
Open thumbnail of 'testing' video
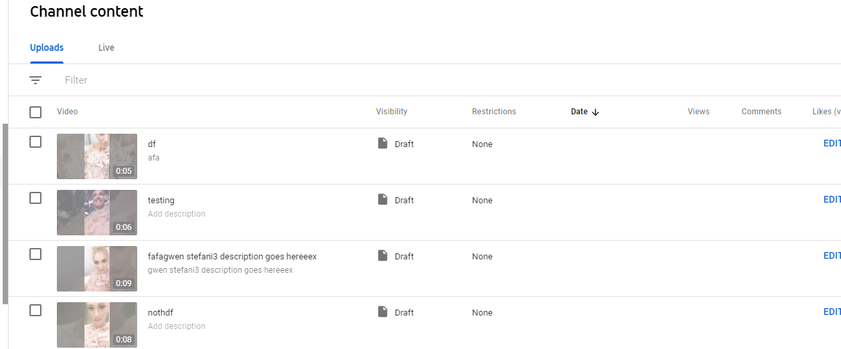coord(97,213)
